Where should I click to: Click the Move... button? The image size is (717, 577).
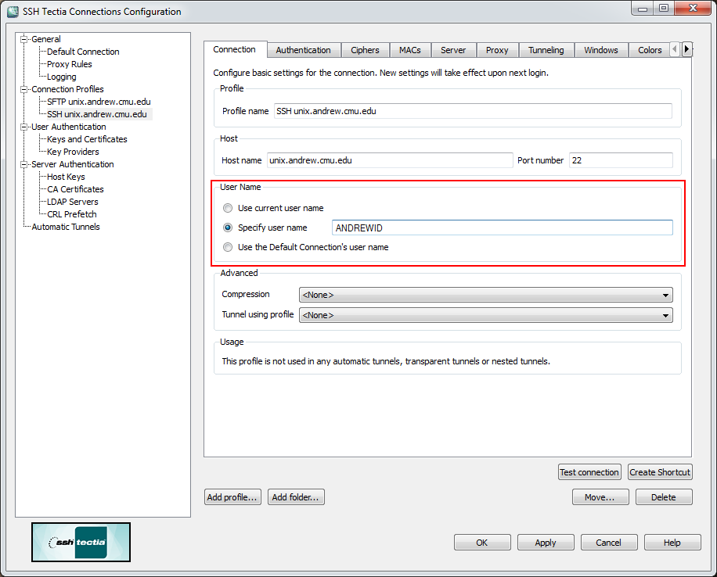[600, 497]
